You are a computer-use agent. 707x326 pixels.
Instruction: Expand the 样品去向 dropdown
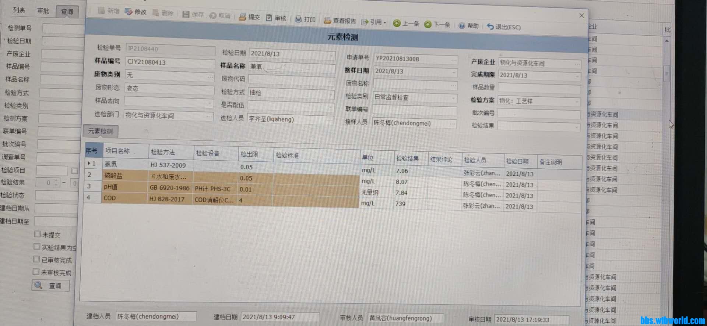(x=210, y=103)
